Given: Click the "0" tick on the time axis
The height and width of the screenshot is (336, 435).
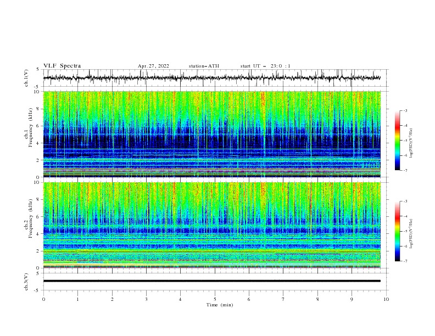Looking at the screenshot, I should (x=43, y=299).
